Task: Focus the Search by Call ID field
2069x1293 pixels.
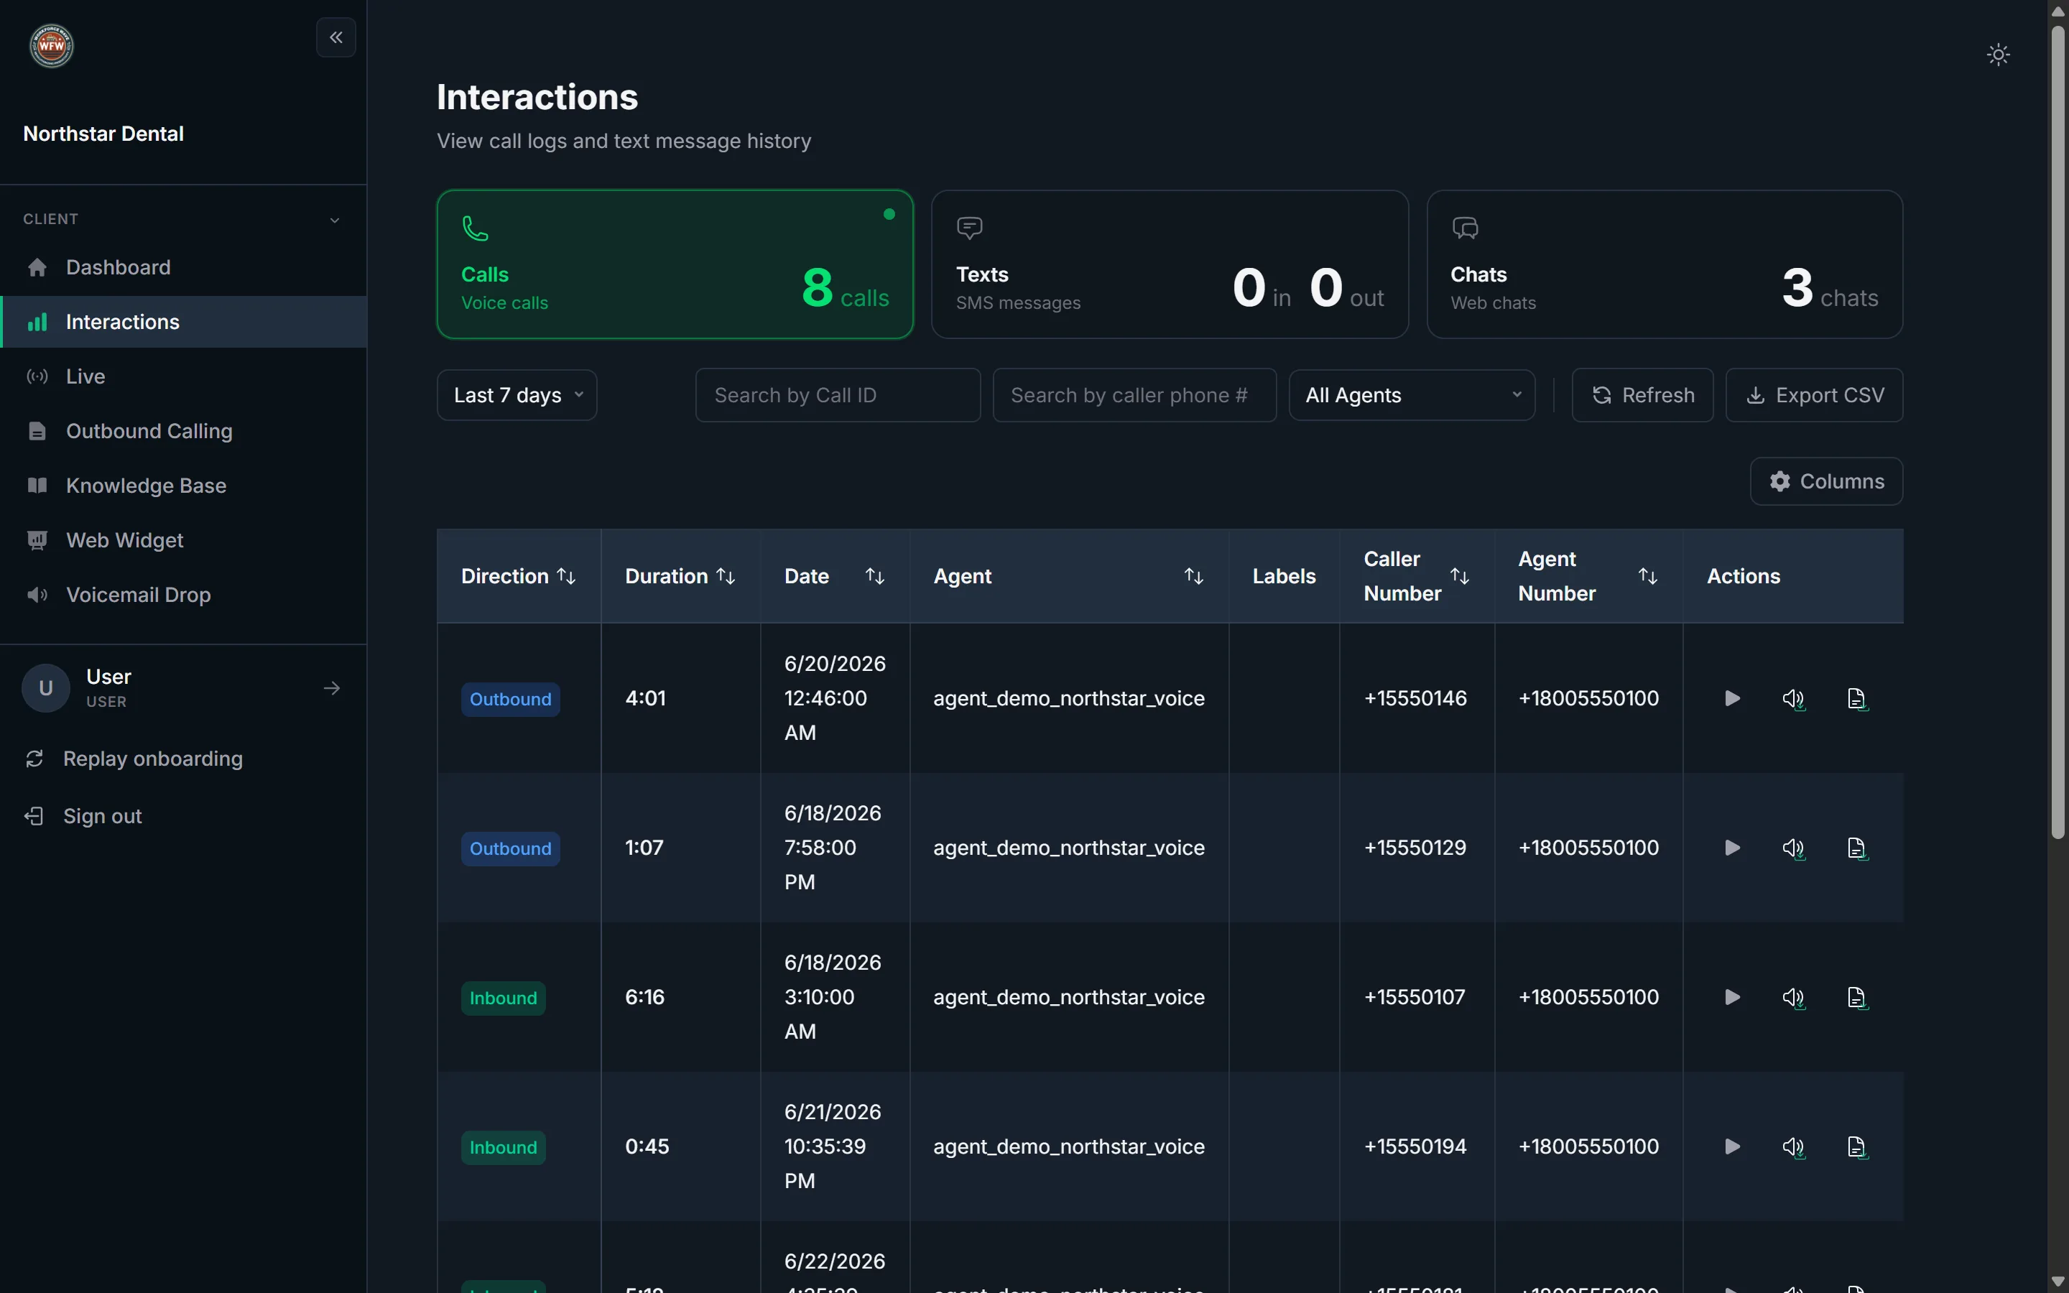Action: (837, 395)
